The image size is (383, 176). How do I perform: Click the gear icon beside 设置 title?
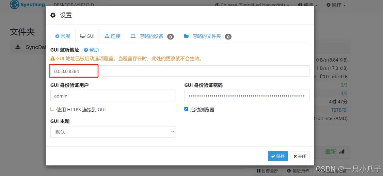pos(53,15)
